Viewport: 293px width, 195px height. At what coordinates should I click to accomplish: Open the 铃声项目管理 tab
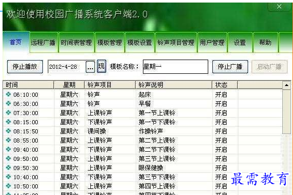click(x=176, y=42)
